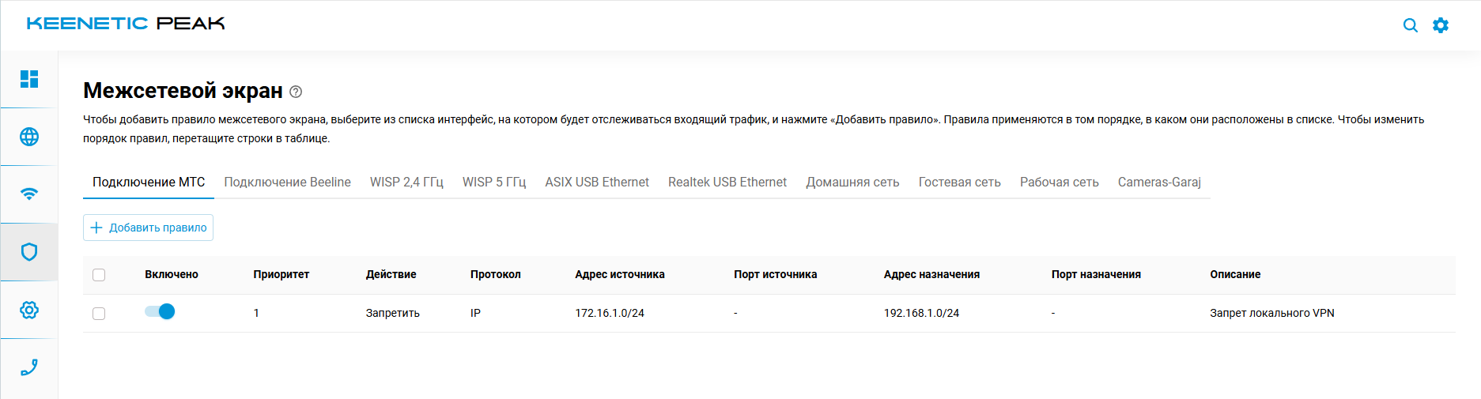1481x399 pixels.
Task: Open the dashboard icon in sidebar
Action: (x=29, y=79)
